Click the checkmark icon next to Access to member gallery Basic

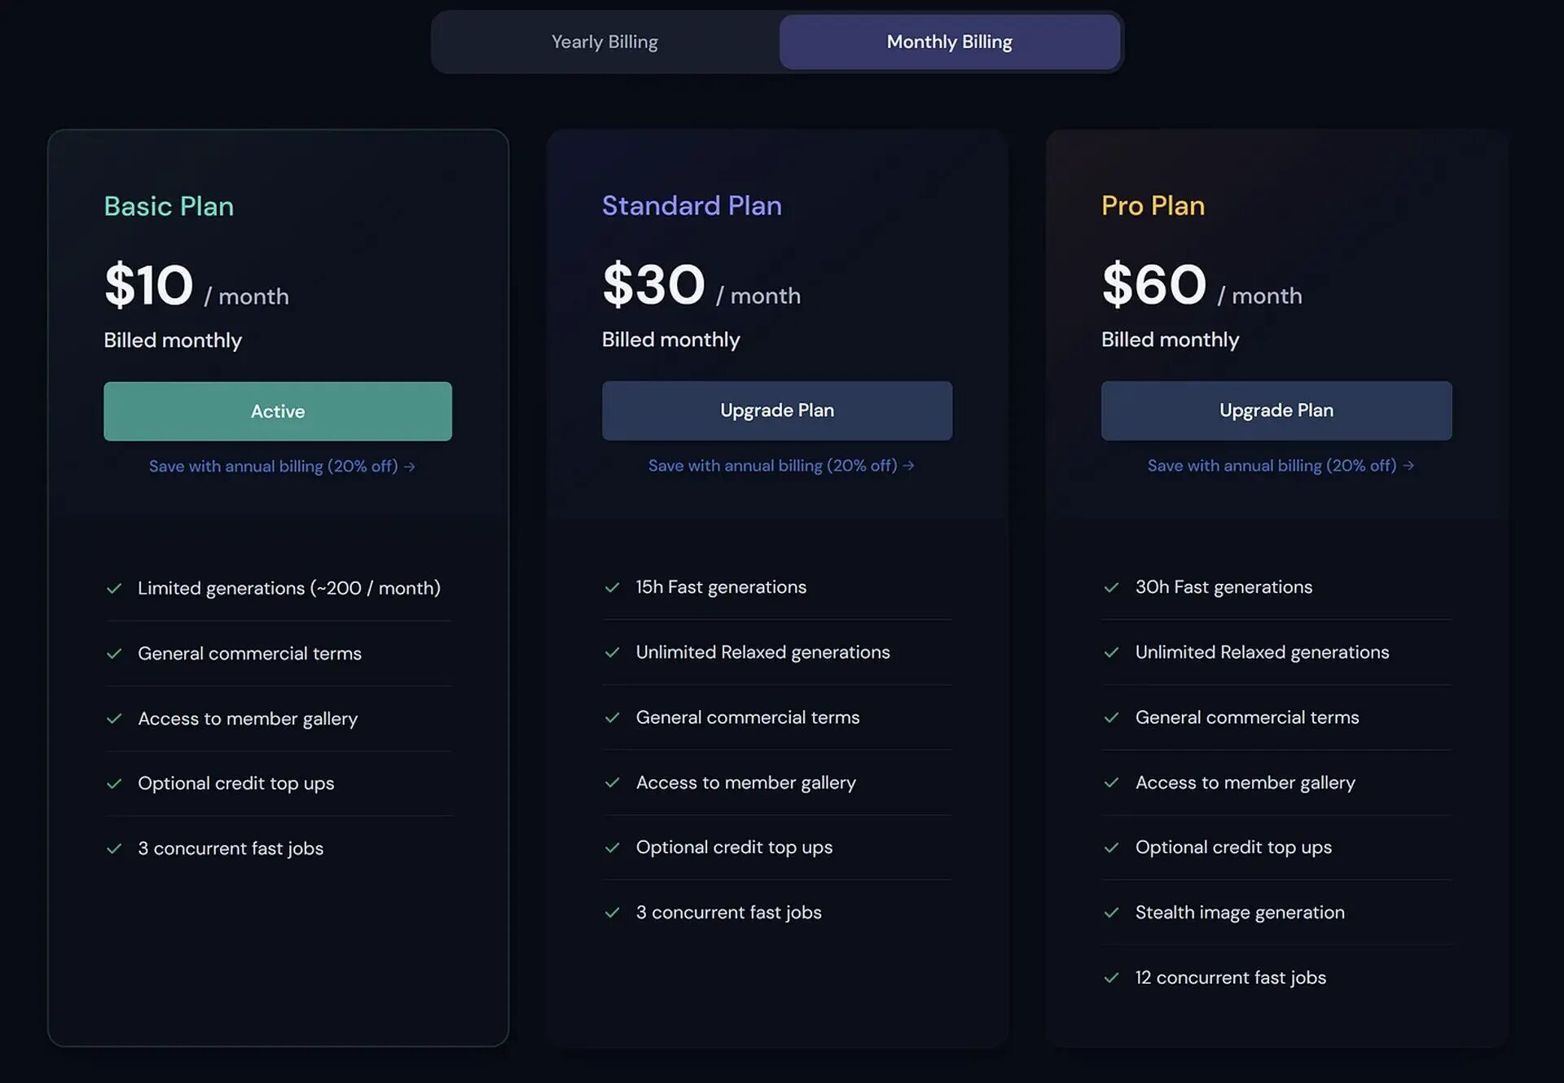pos(113,717)
